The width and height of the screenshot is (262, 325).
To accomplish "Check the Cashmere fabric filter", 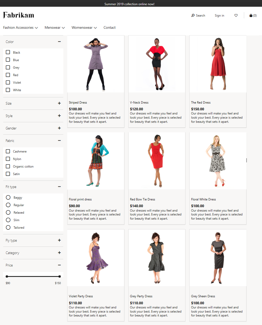I will (x=8, y=151).
